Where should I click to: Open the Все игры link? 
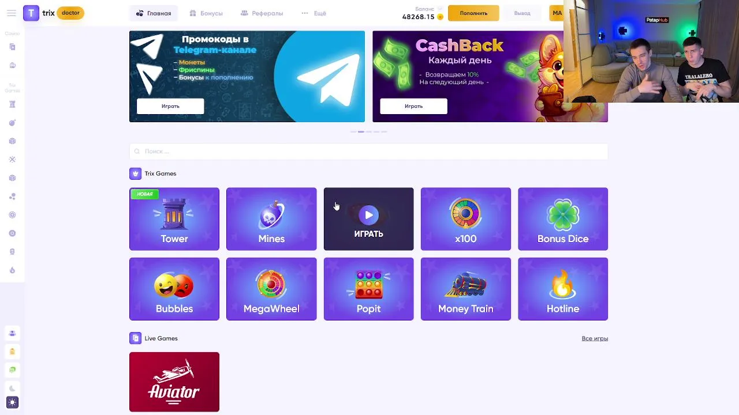595,338
